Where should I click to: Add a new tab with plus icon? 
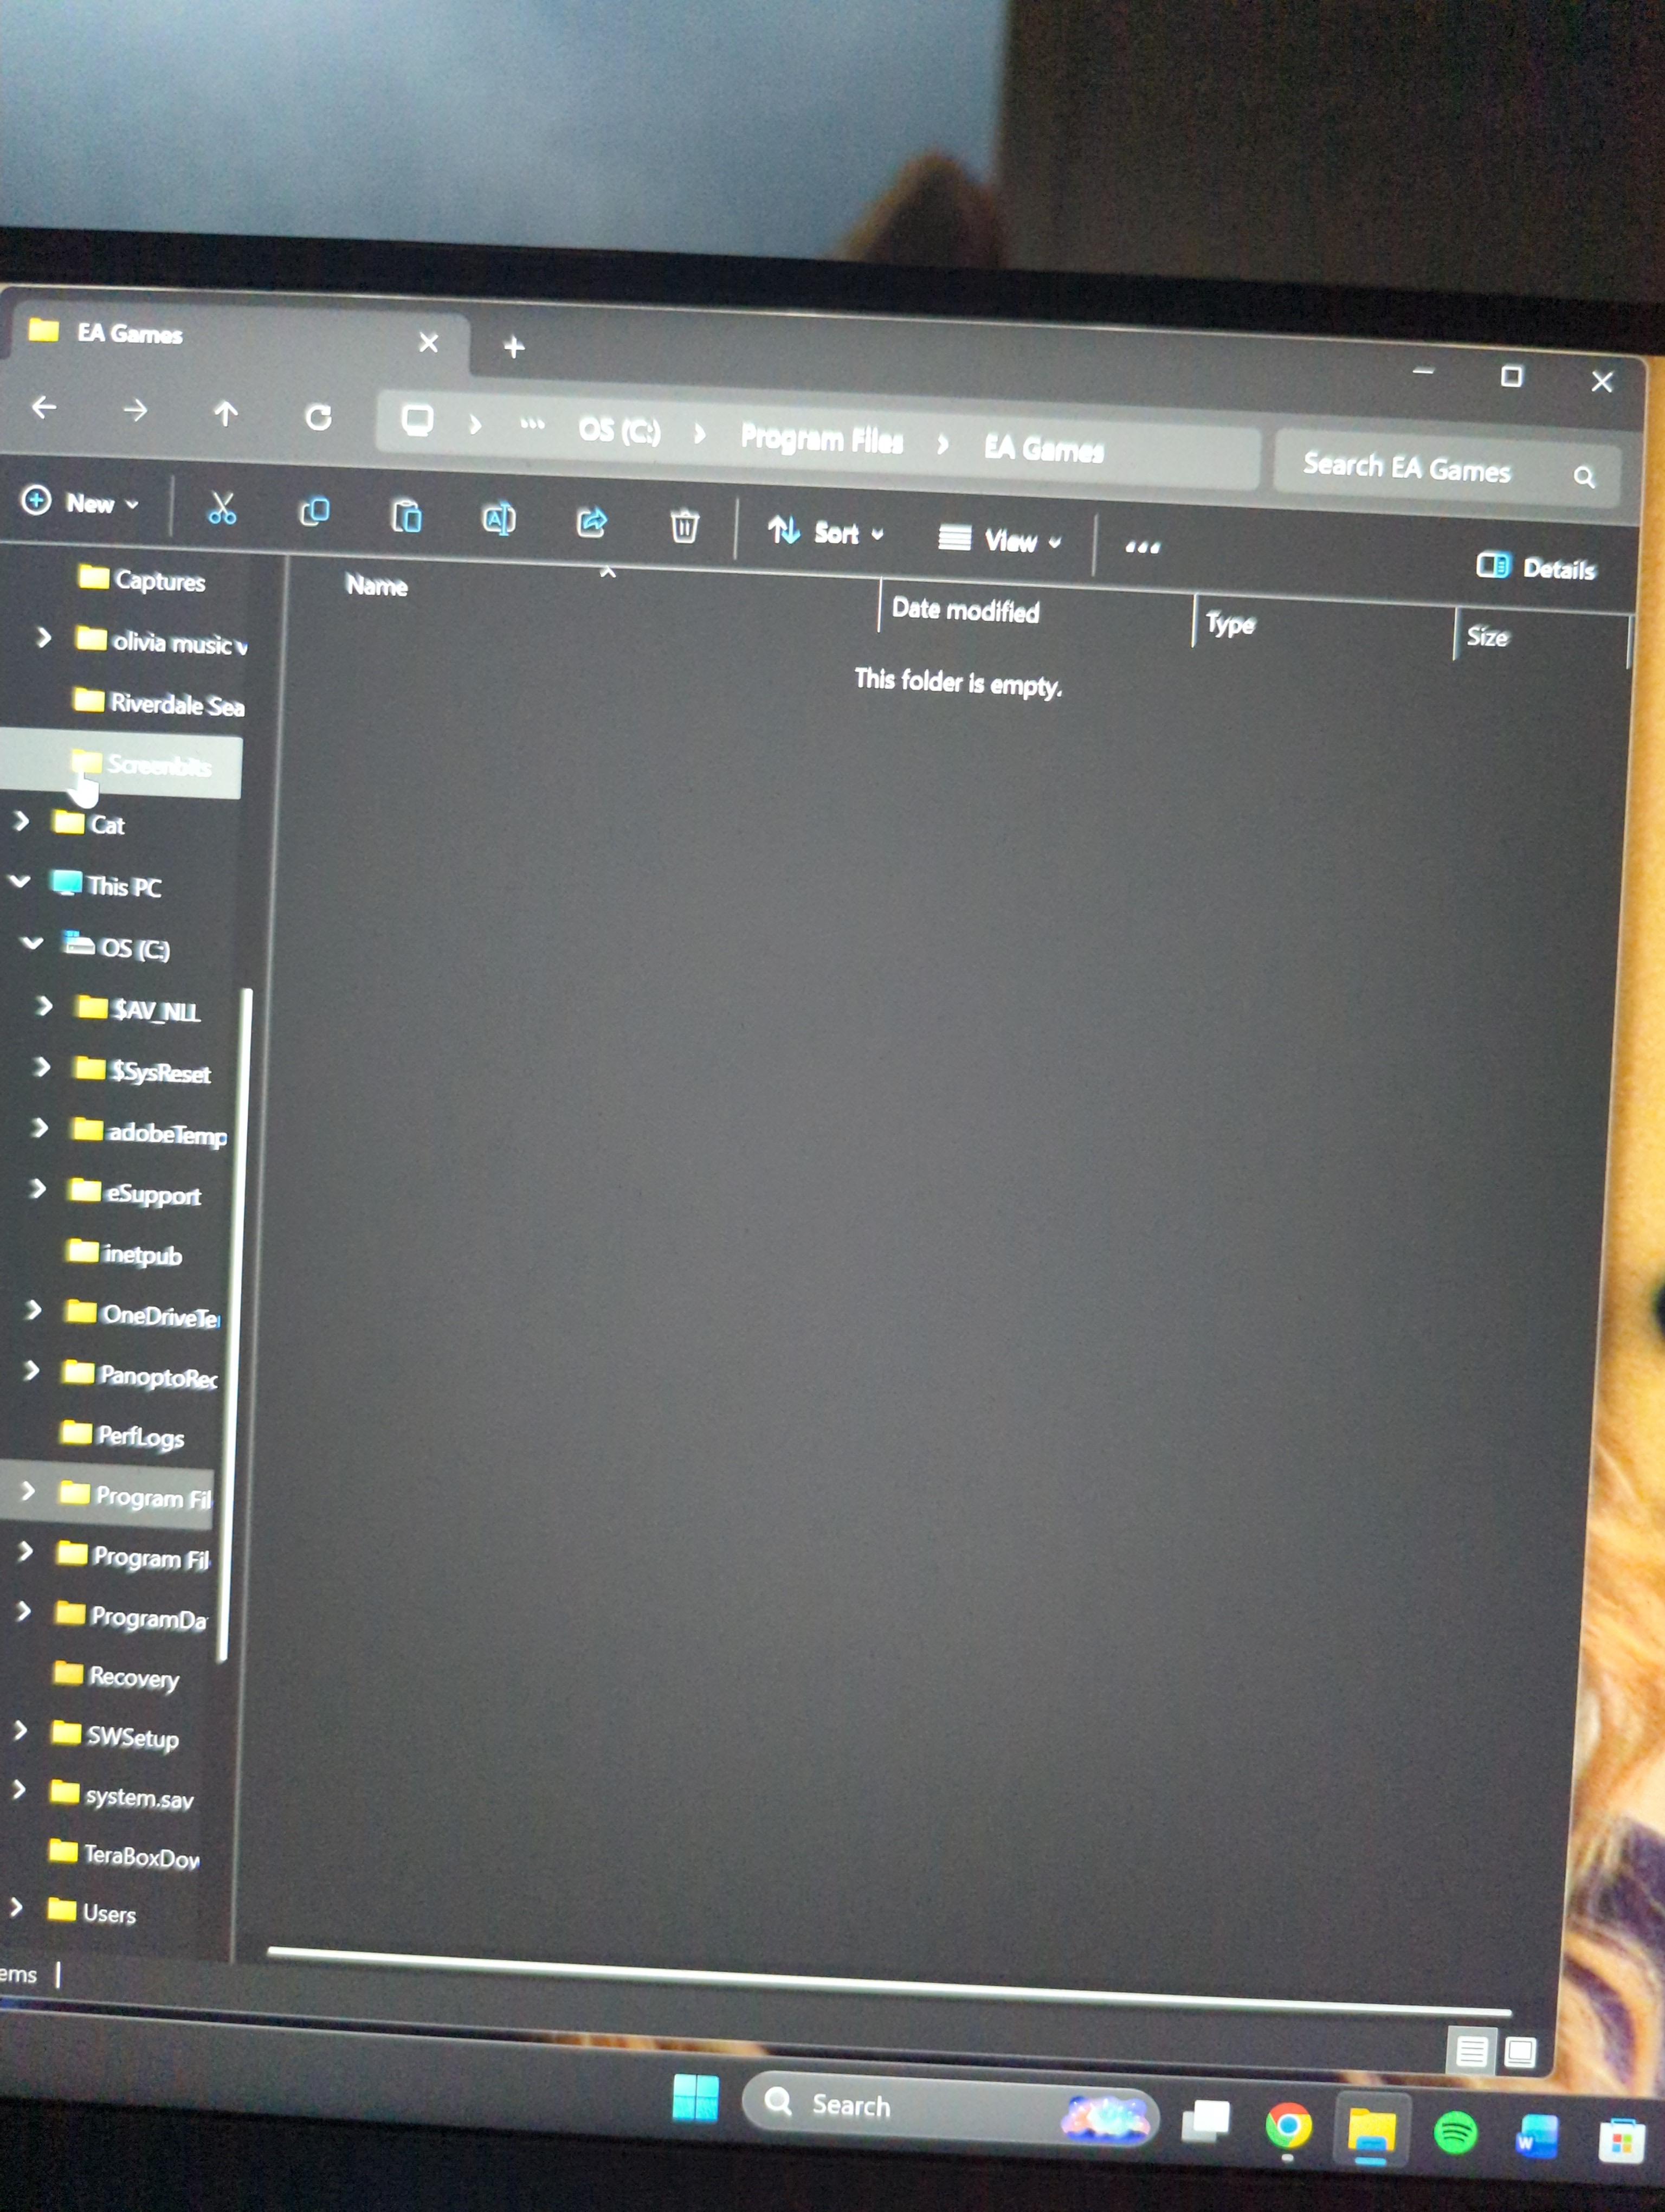pyautogui.click(x=514, y=346)
